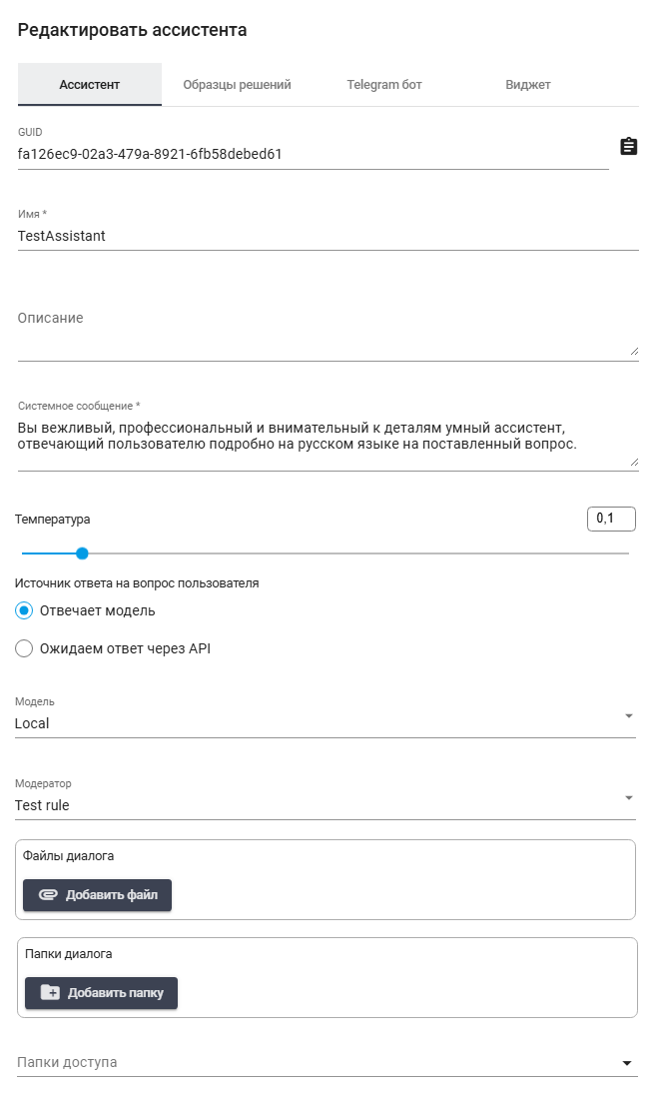Open the Папки доступа dropdown
Image resolution: width=660 pixels, height=1095 pixels.
[325, 1062]
